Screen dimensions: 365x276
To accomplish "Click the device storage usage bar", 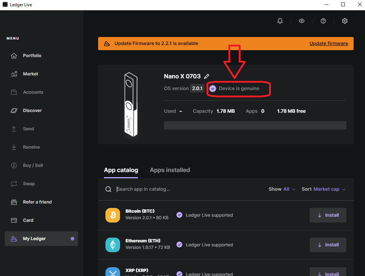I will pos(255,126).
